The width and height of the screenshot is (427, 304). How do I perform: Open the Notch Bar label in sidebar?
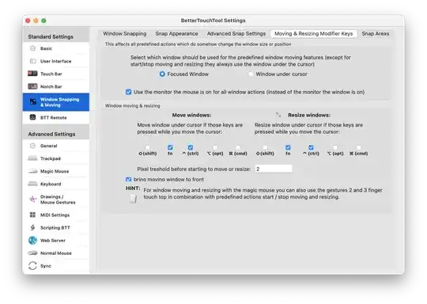coord(51,86)
